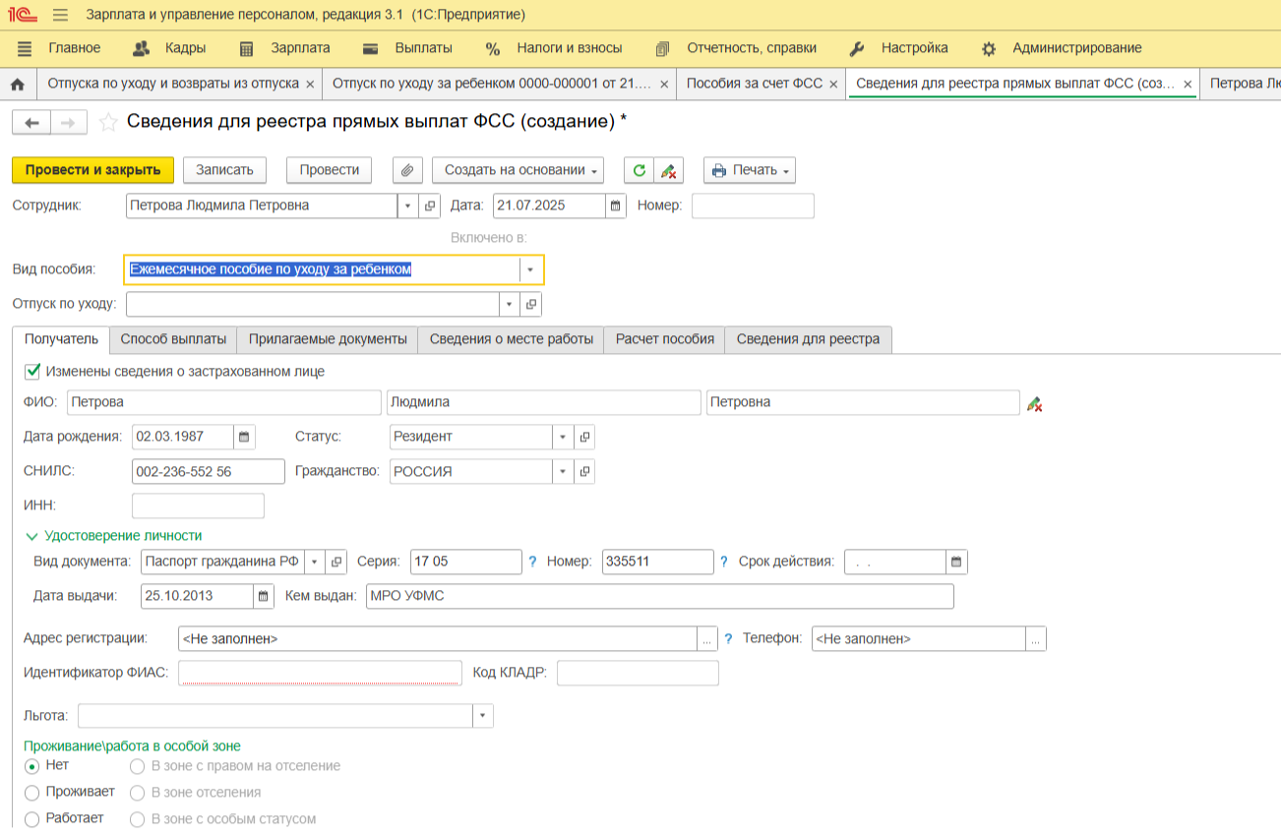Image resolution: width=1281 pixels, height=835 pixels.
Task: Open the Статус value via open icon
Action: point(584,437)
